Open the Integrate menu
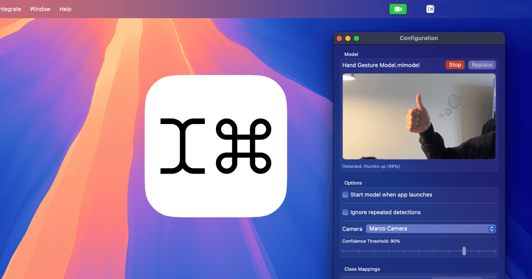532x279 pixels. pos(10,8)
